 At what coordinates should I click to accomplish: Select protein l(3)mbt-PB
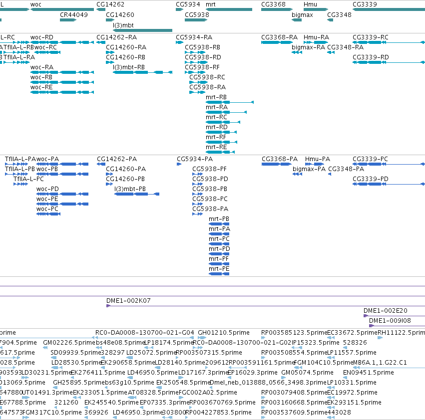click(x=130, y=189)
